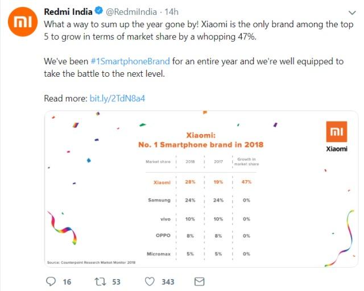364x291 pixels.
Task: Click the 16 replies count
Action: (x=67, y=282)
